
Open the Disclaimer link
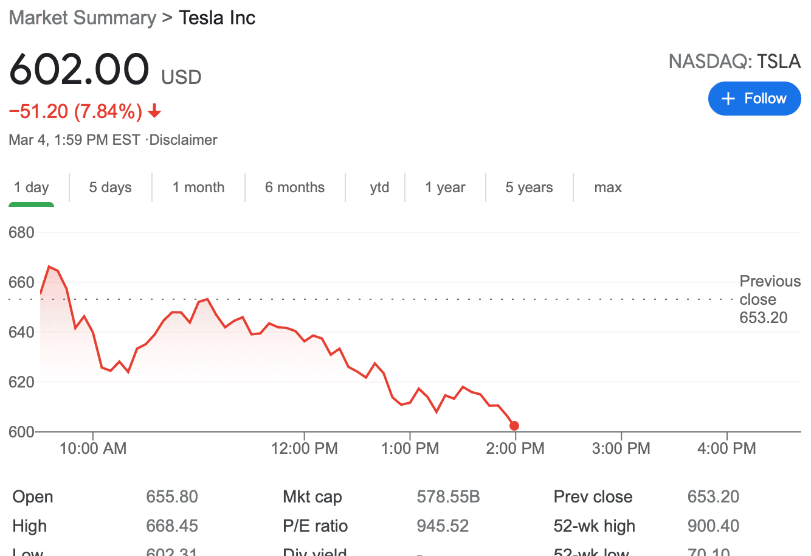[183, 139]
